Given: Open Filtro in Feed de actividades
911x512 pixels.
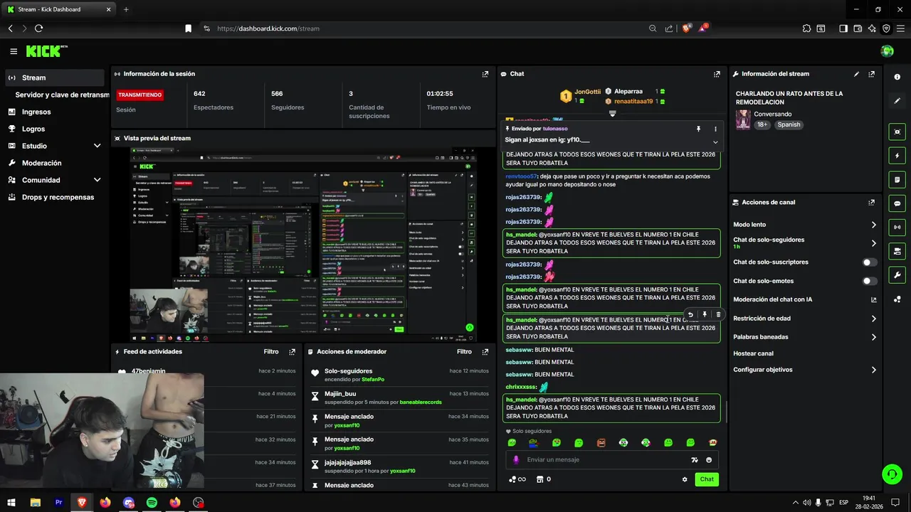Looking at the screenshot, I should pos(270,352).
